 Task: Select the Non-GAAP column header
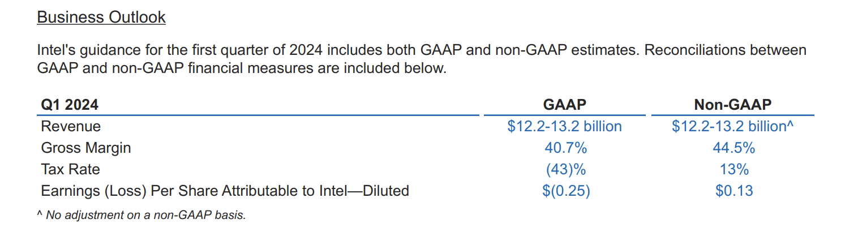[733, 105]
